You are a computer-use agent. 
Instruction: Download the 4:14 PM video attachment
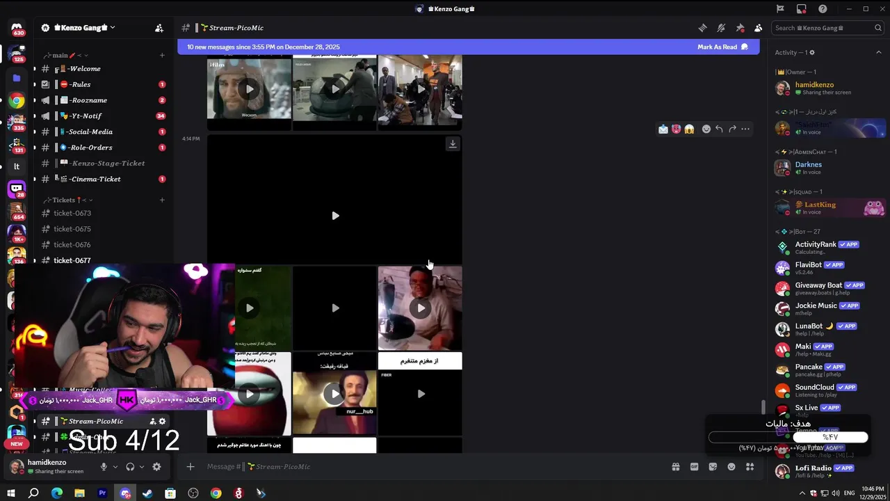tap(453, 144)
